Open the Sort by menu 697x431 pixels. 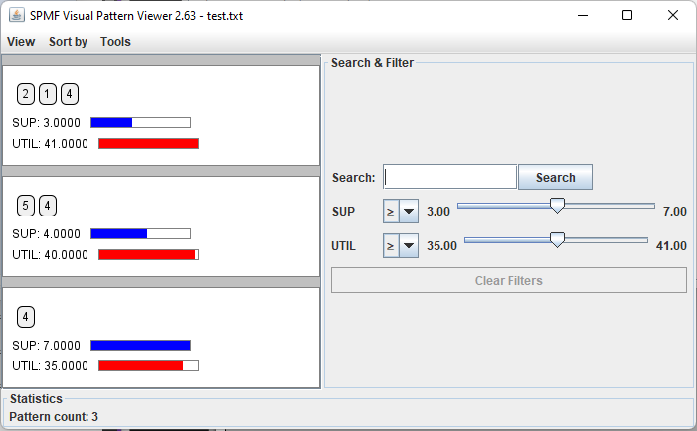(x=68, y=42)
